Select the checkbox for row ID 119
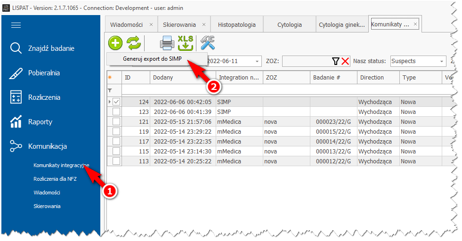Image resolution: width=462 pixels, height=241 pixels. [116, 131]
